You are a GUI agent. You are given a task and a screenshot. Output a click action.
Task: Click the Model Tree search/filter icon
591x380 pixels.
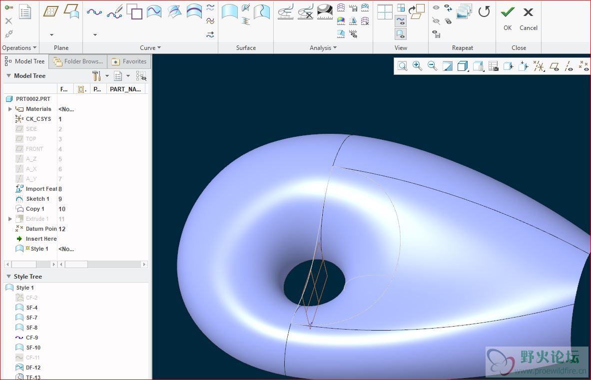(x=141, y=76)
